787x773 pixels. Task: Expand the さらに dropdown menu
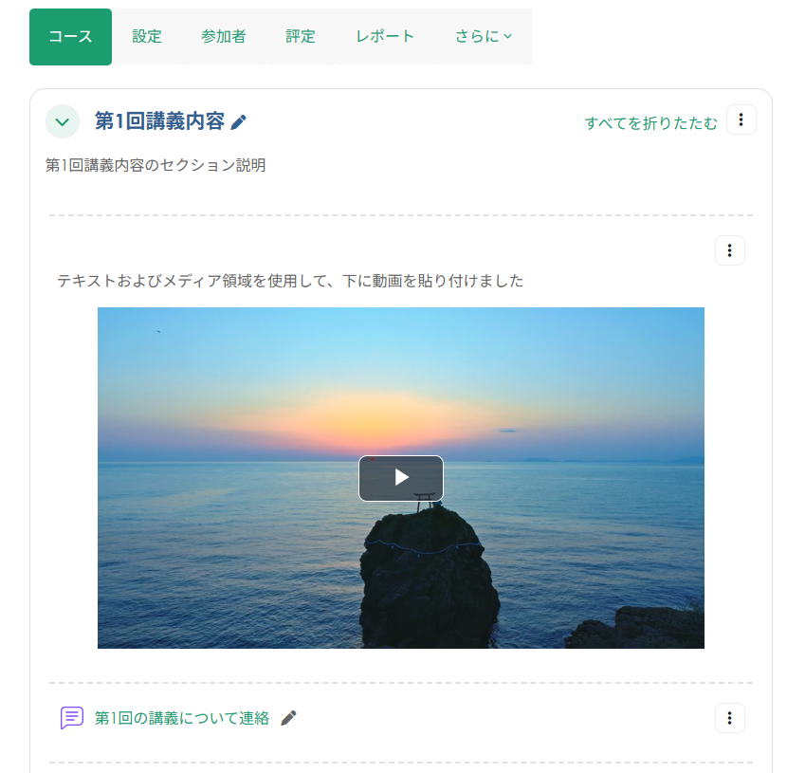pos(484,37)
